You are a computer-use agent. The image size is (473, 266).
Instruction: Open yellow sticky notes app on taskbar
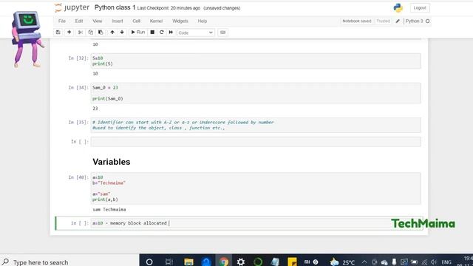click(292, 262)
